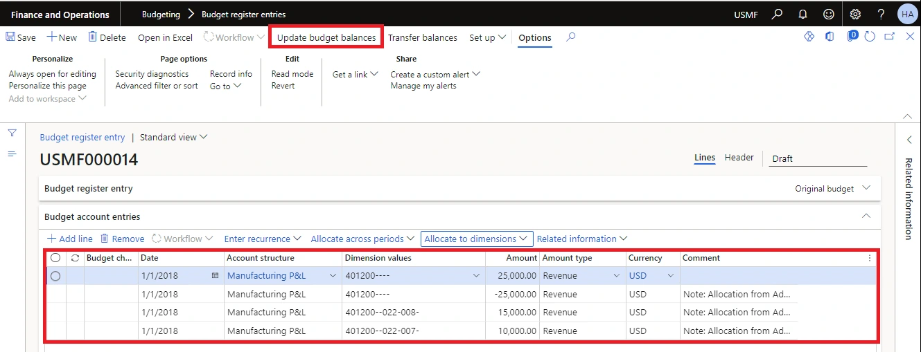Image resolution: width=921 pixels, height=352 pixels.
Task: Switch to the Lines view
Action: (705, 158)
